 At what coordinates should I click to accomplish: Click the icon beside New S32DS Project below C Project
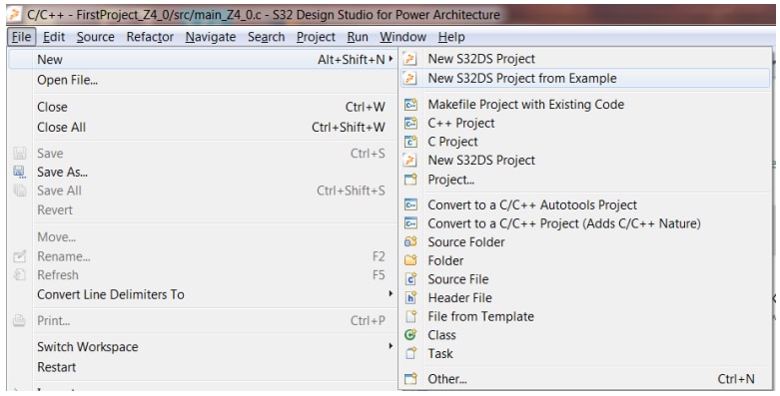[x=409, y=160]
